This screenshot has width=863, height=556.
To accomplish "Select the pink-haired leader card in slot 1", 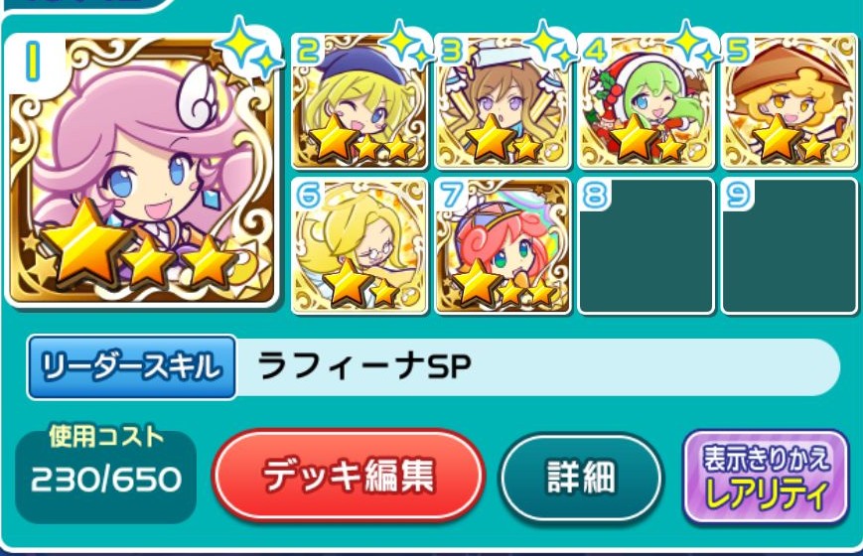I will [142, 170].
